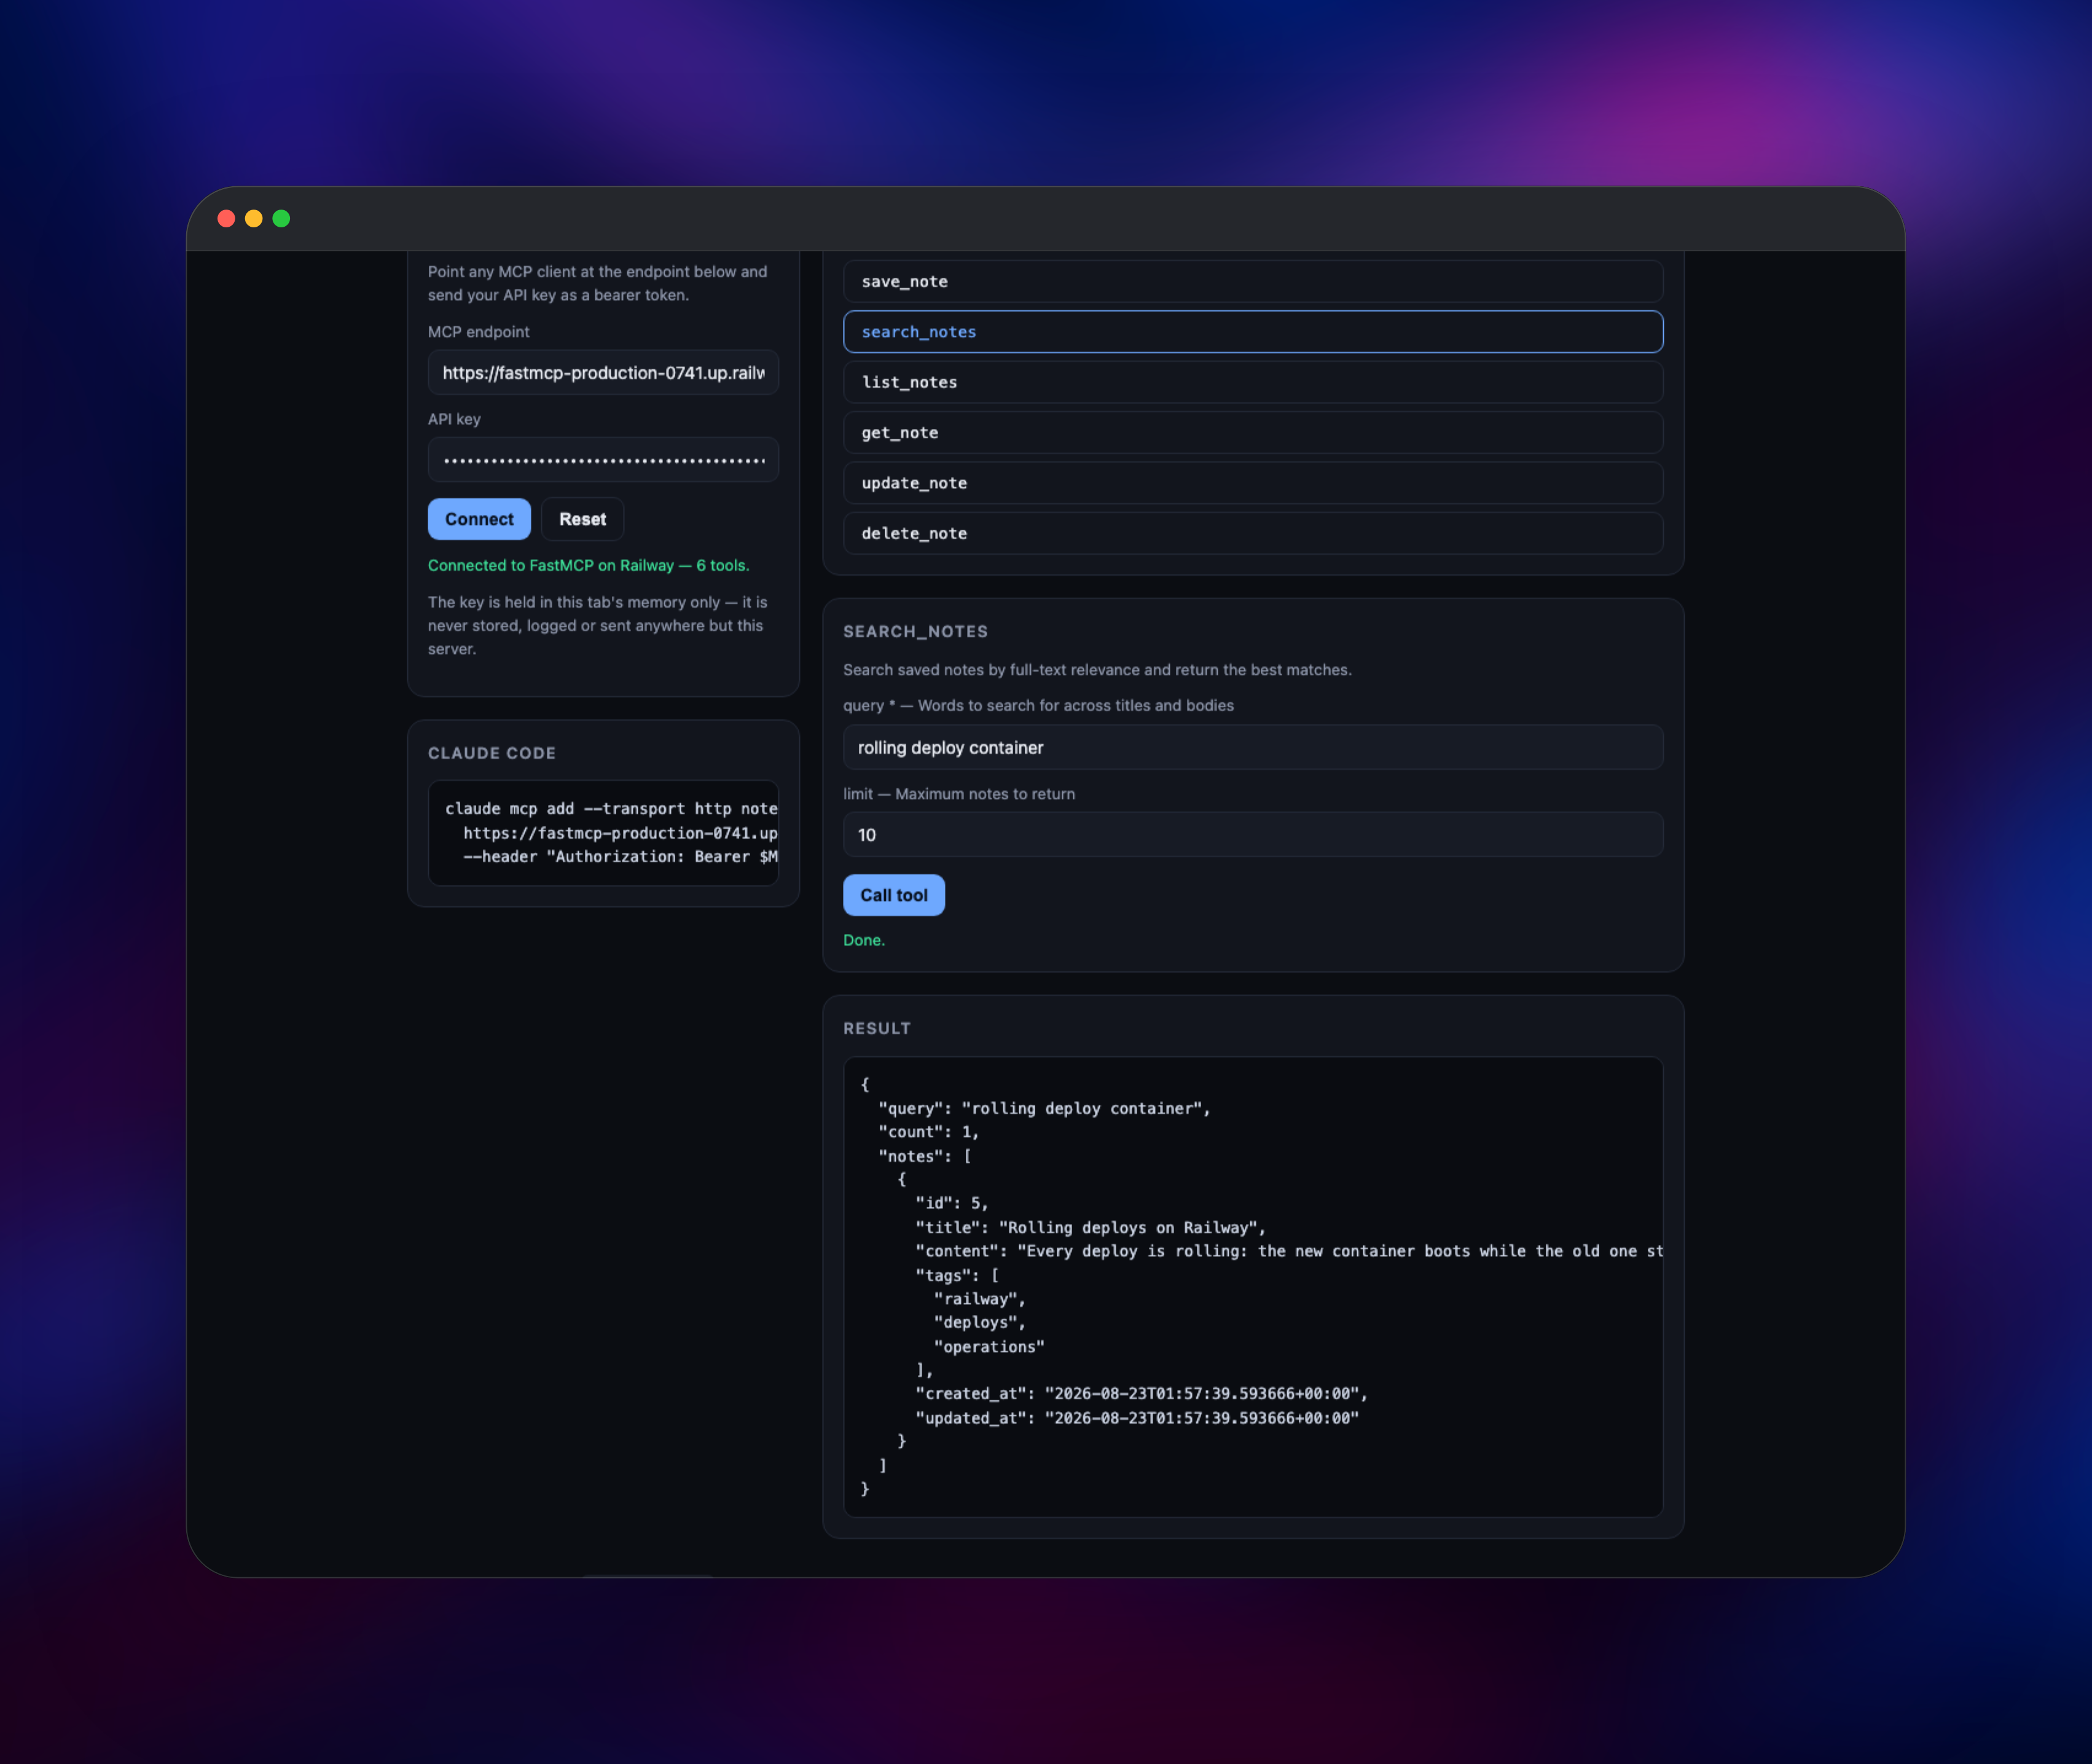Click the Connected to FastMCP on Railway status
This screenshot has height=1764, width=2092.
588,565
